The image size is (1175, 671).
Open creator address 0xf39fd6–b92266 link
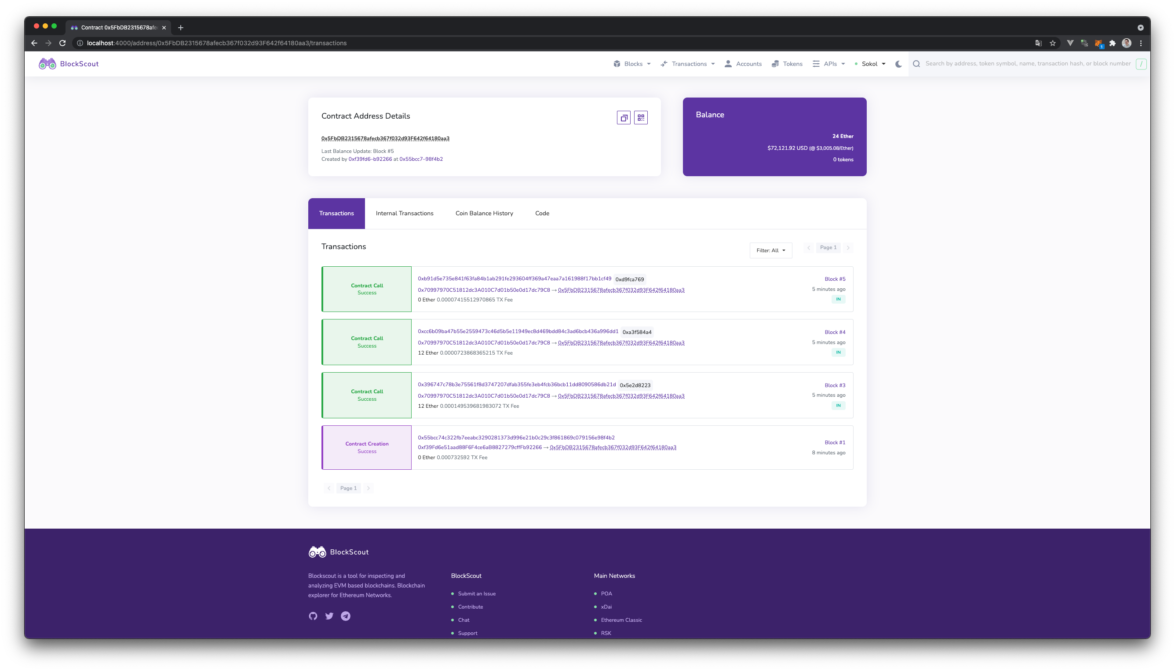(x=370, y=160)
